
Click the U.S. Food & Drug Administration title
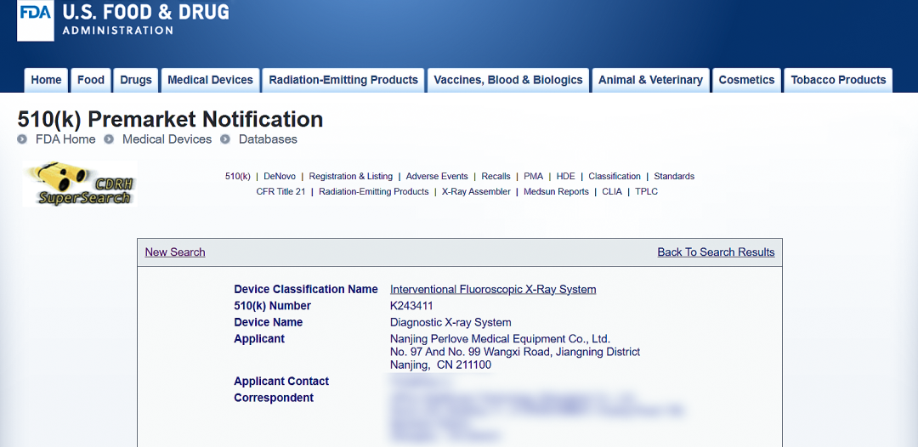[x=146, y=19]
